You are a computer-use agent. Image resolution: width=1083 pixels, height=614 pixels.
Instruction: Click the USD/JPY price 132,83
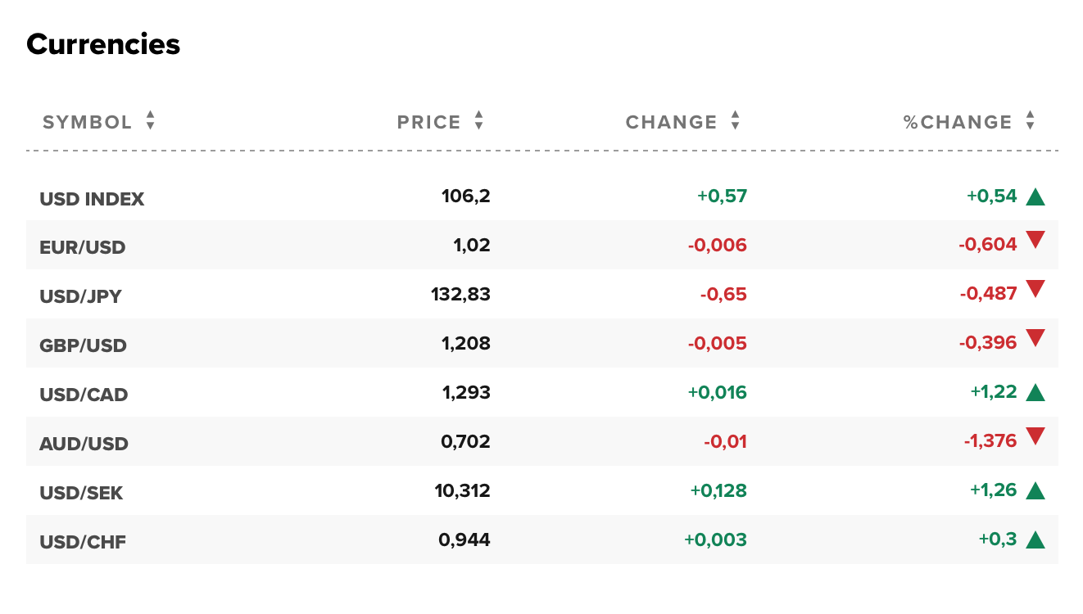click(x=460, y=294)
